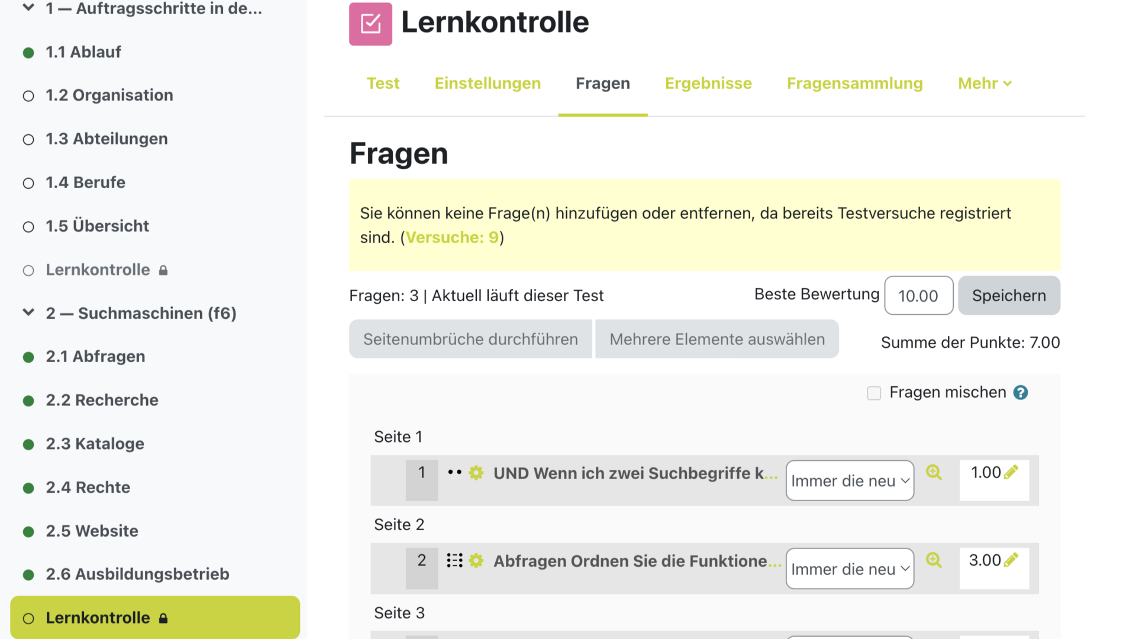Click the gear icon for question 1
Viewport: 1136px width, 639px height.
(x=476, y=473)
